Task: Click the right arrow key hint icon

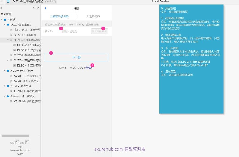Action: pos(27,142)
